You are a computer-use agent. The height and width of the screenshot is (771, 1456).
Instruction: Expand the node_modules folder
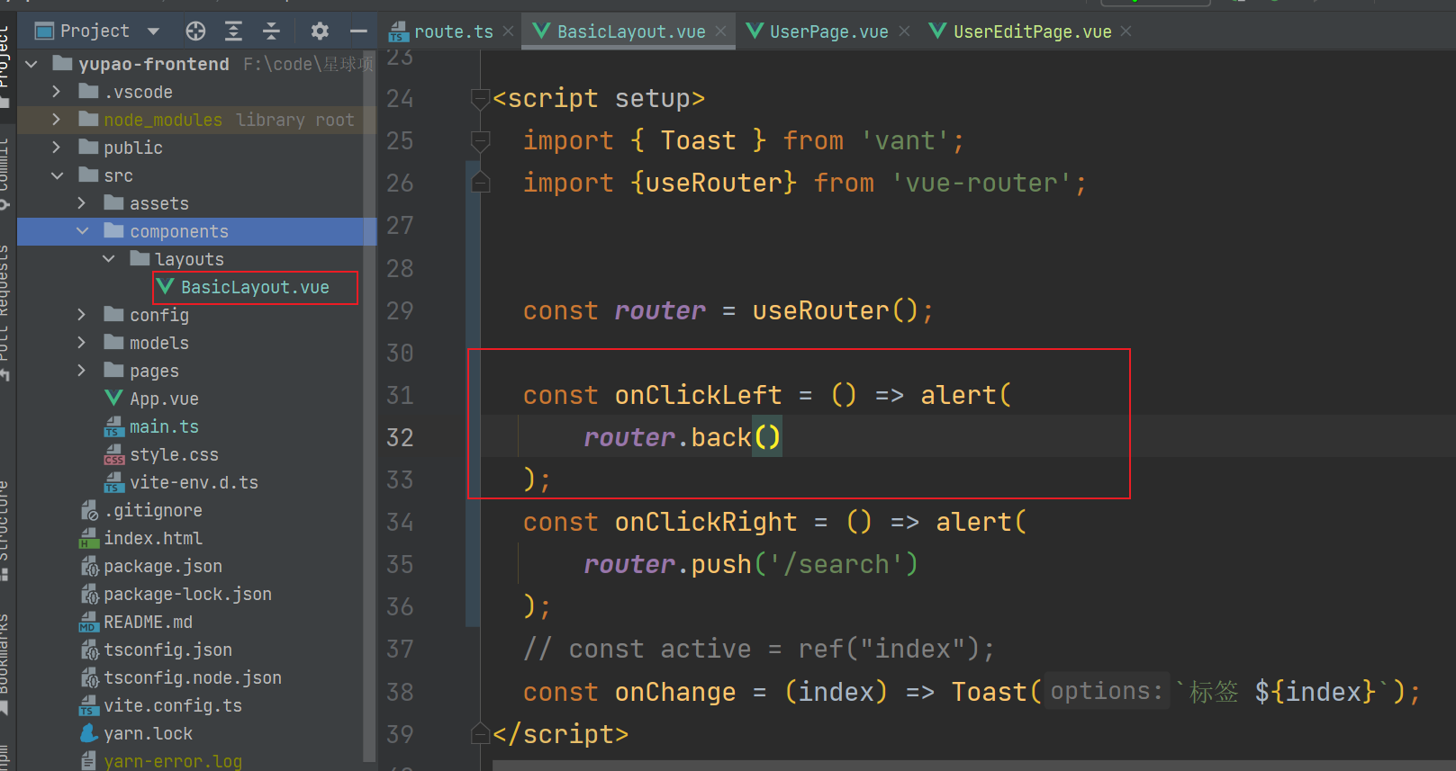[x=57, y=120]
